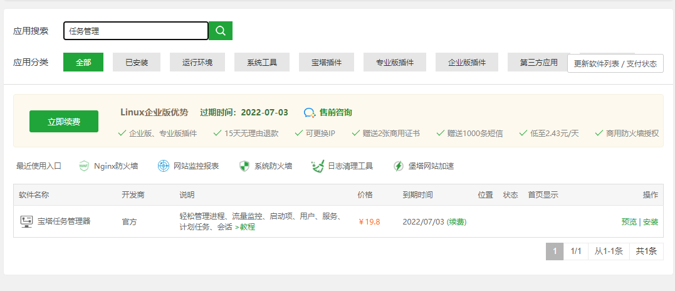The width and height of the screenshot is (675, 291).
Task: Click 企业版、专业版插件 benefit text
Action: pos(163,134)
